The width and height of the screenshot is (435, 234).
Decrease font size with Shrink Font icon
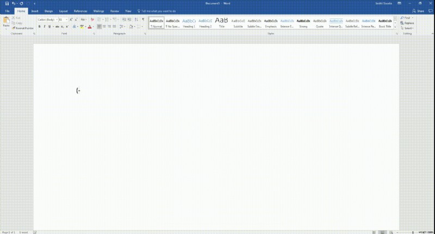pyautogui.click(x=76, y=20)
